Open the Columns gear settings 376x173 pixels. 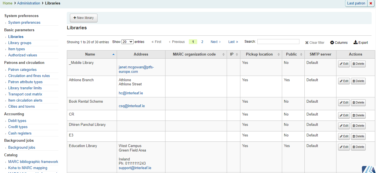tap(339, 43)
